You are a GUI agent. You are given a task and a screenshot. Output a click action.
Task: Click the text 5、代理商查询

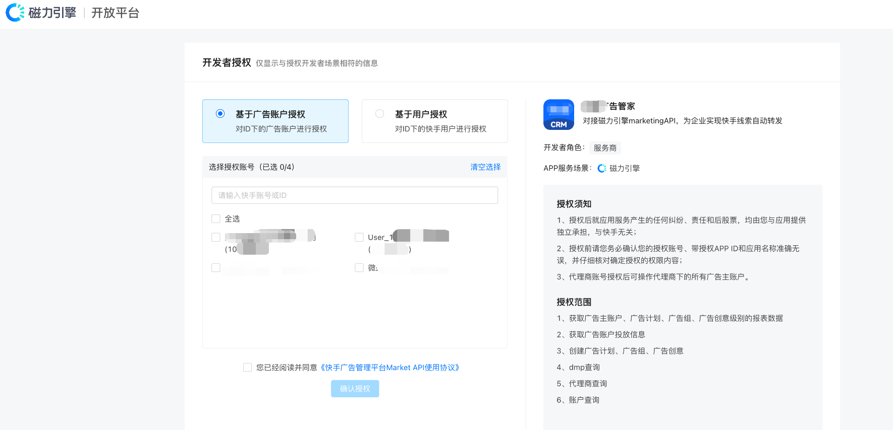582,384
